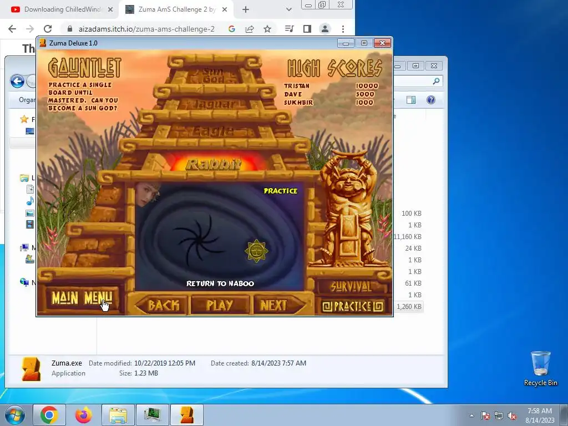Click Network icon in Explorer sidebar
568x426 pixels.
click(x=24, y=282)
